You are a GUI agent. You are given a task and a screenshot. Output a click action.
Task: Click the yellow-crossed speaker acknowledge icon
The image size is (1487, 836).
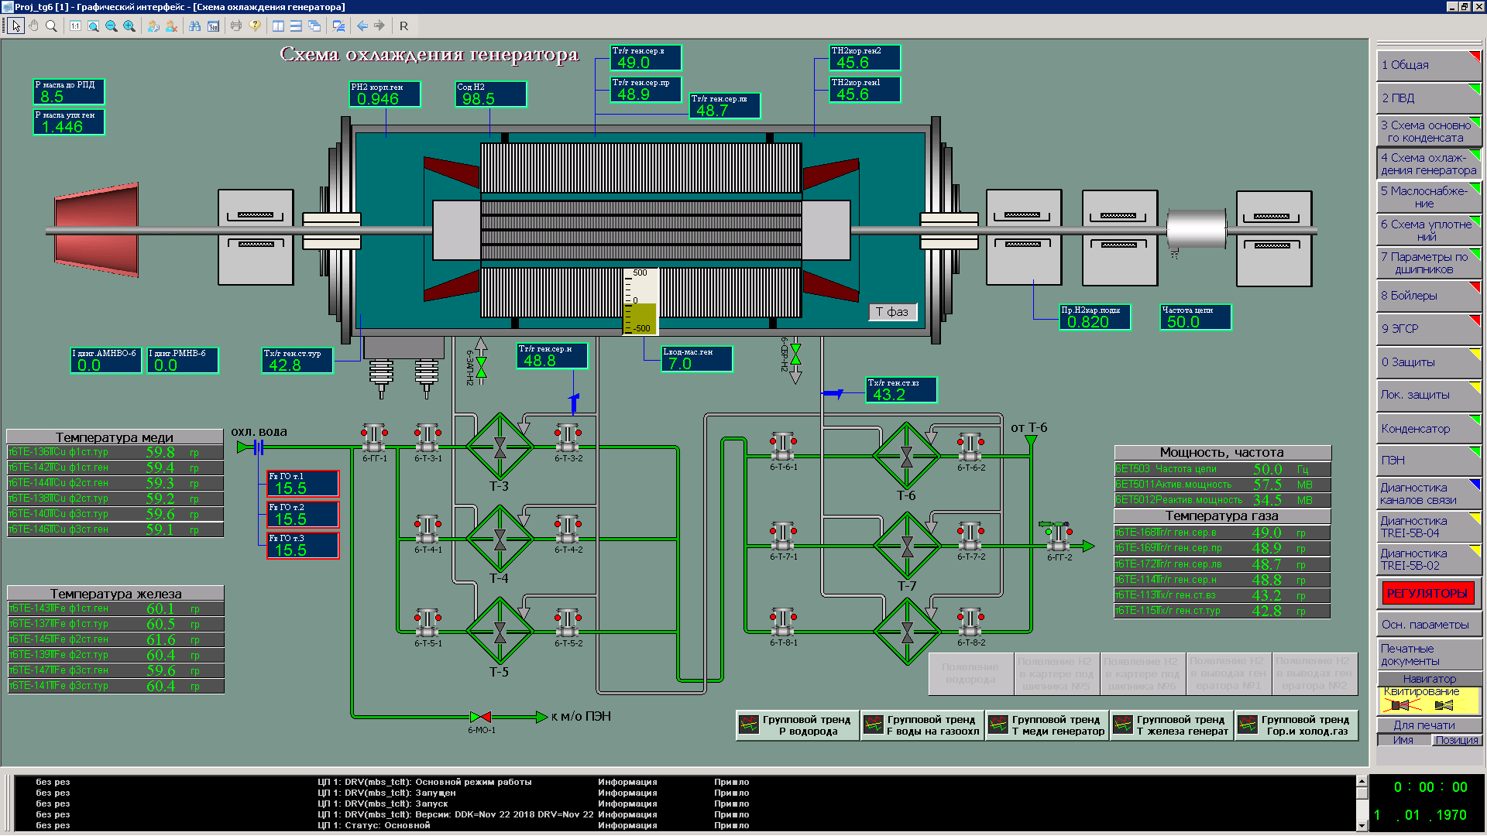click(x=1444, y=705)
